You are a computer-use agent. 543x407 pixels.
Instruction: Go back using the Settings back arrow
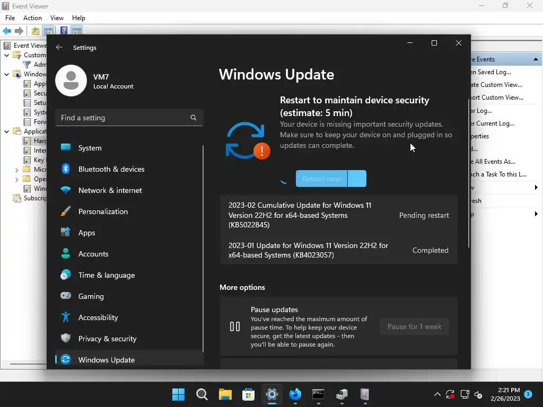(59, 47)
